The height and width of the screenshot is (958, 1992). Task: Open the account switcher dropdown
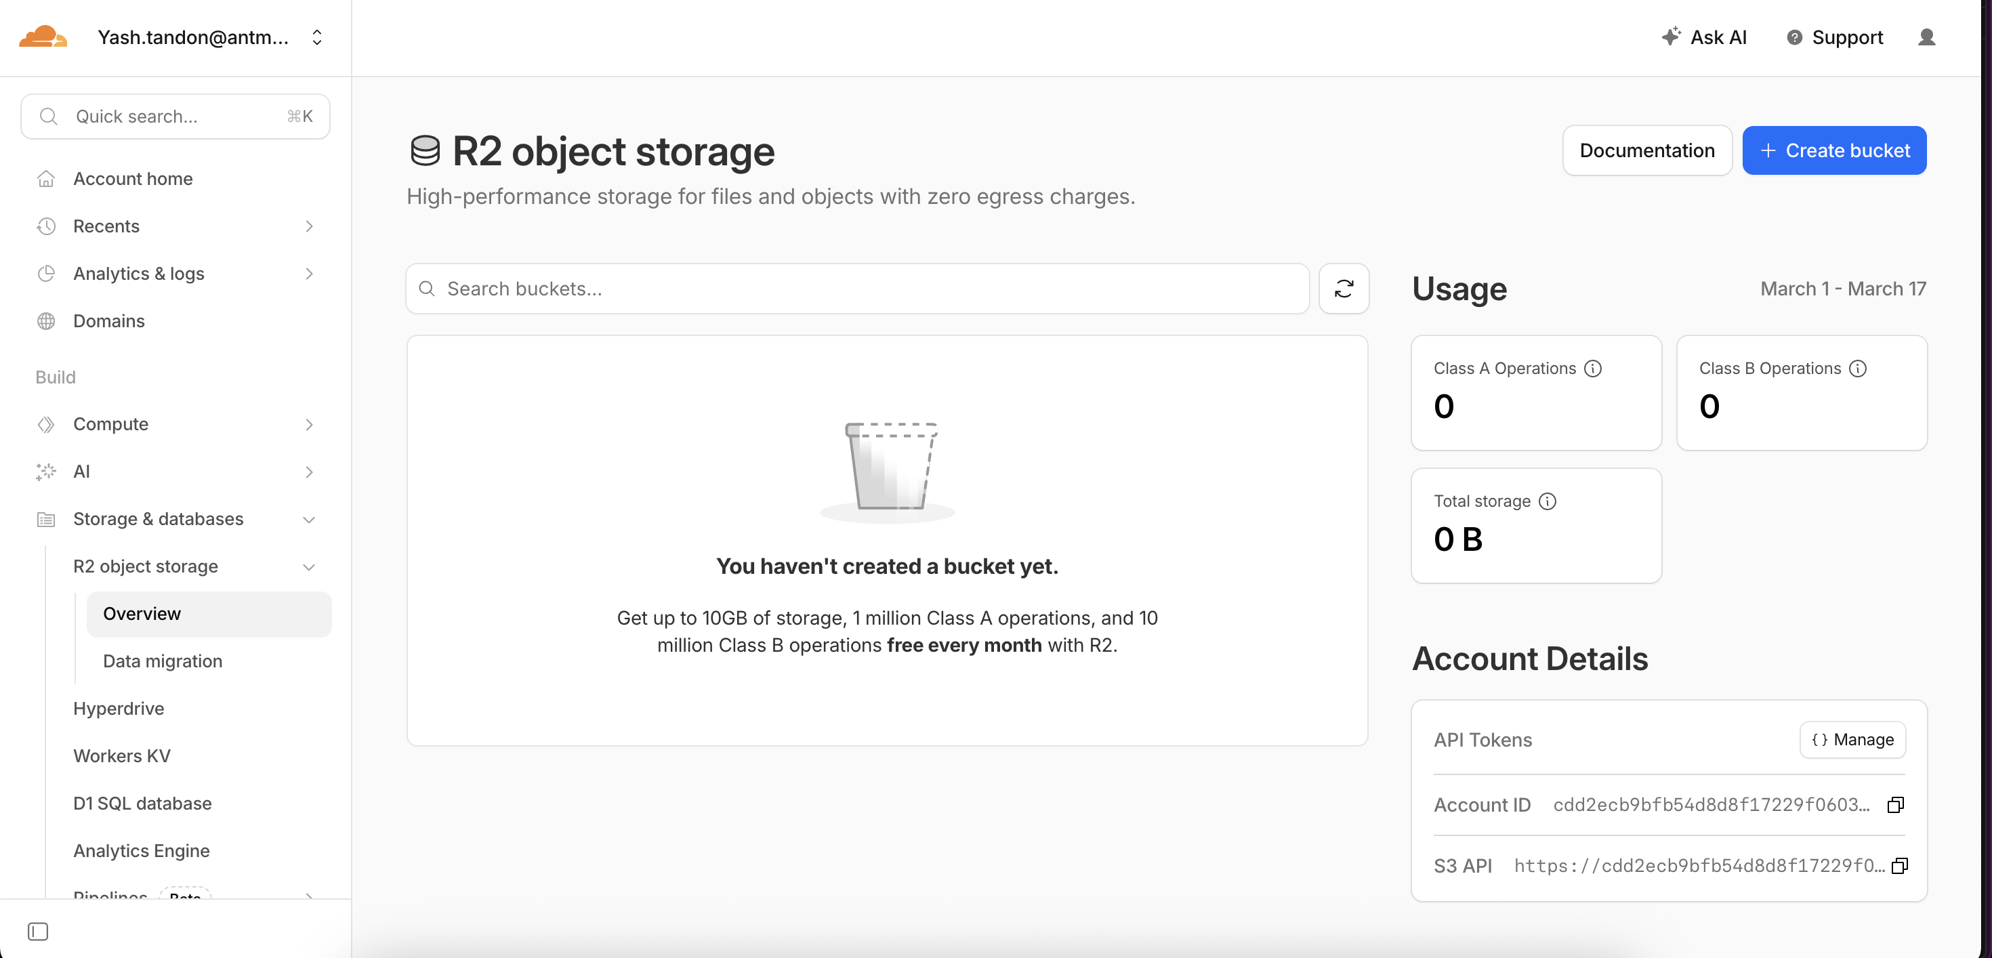click(x=317, y=37)
